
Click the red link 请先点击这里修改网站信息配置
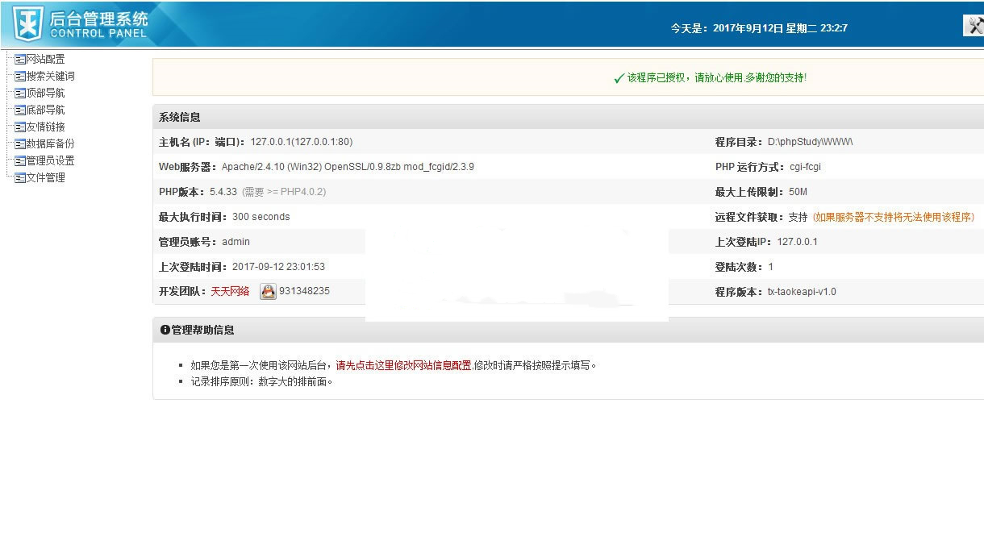(403, 365)
